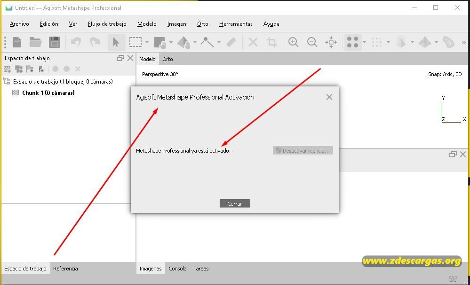The width and height of the screenshot is (470, 285).
Task: Switch to the Referencia tab
Action: click(65, 269)
